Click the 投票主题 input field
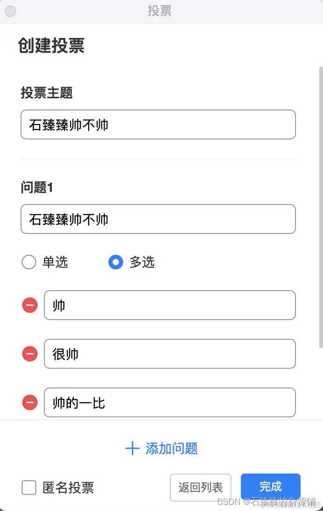 click(158, 124)
